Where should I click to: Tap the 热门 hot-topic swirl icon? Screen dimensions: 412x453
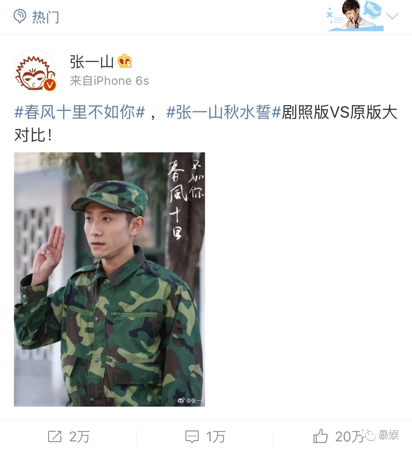(20, 16)
